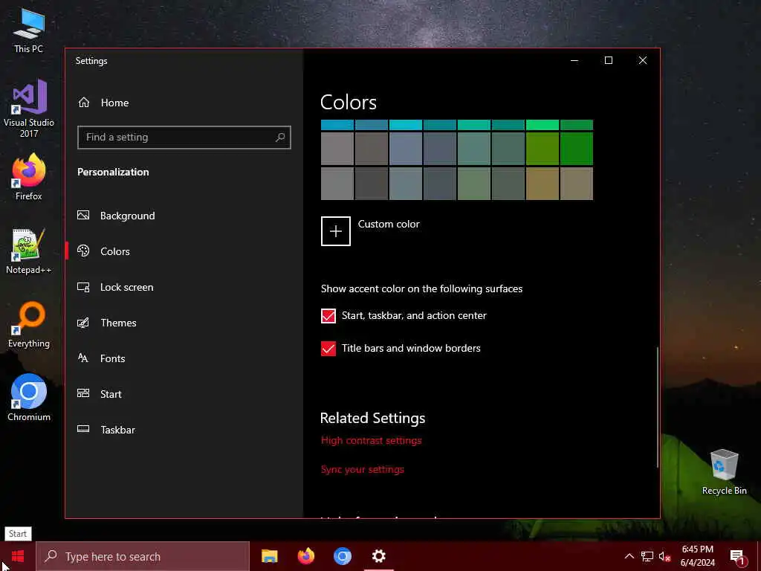
Task: Open the Windows Start menu button
Action: click(18, 556)
